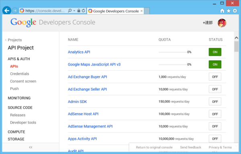Click the vertical scrollbar thumb
This screenshot has height=154, width=241.
[237, 47]
